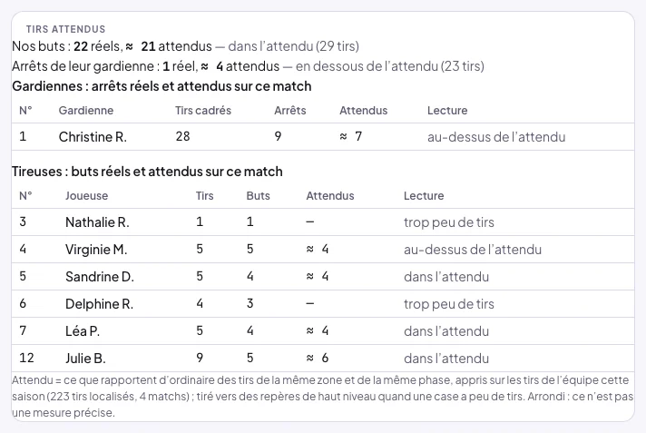Click the Gardienne column header
This screenshot has height=433, width=646.
click(x=85, y=111)
